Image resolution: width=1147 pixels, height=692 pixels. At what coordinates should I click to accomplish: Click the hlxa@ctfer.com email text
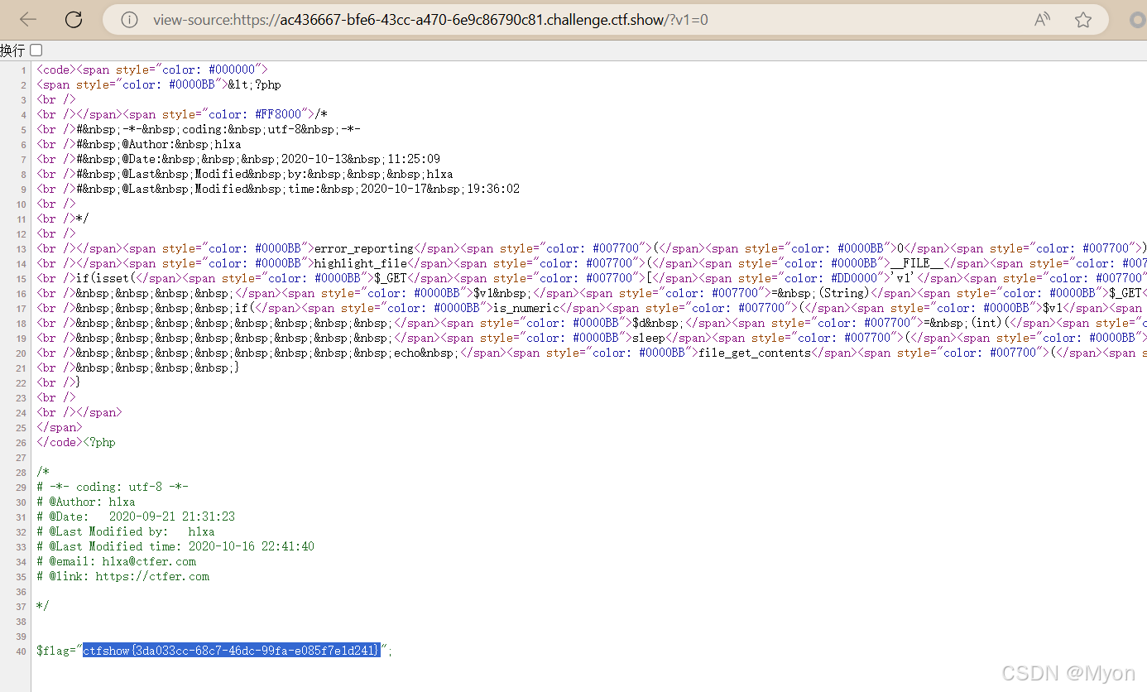[149, 561]
